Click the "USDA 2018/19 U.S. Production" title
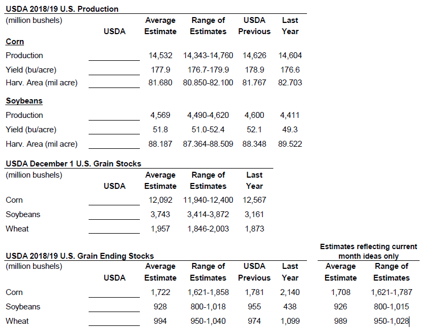The image size is (434, 335). 62,9
